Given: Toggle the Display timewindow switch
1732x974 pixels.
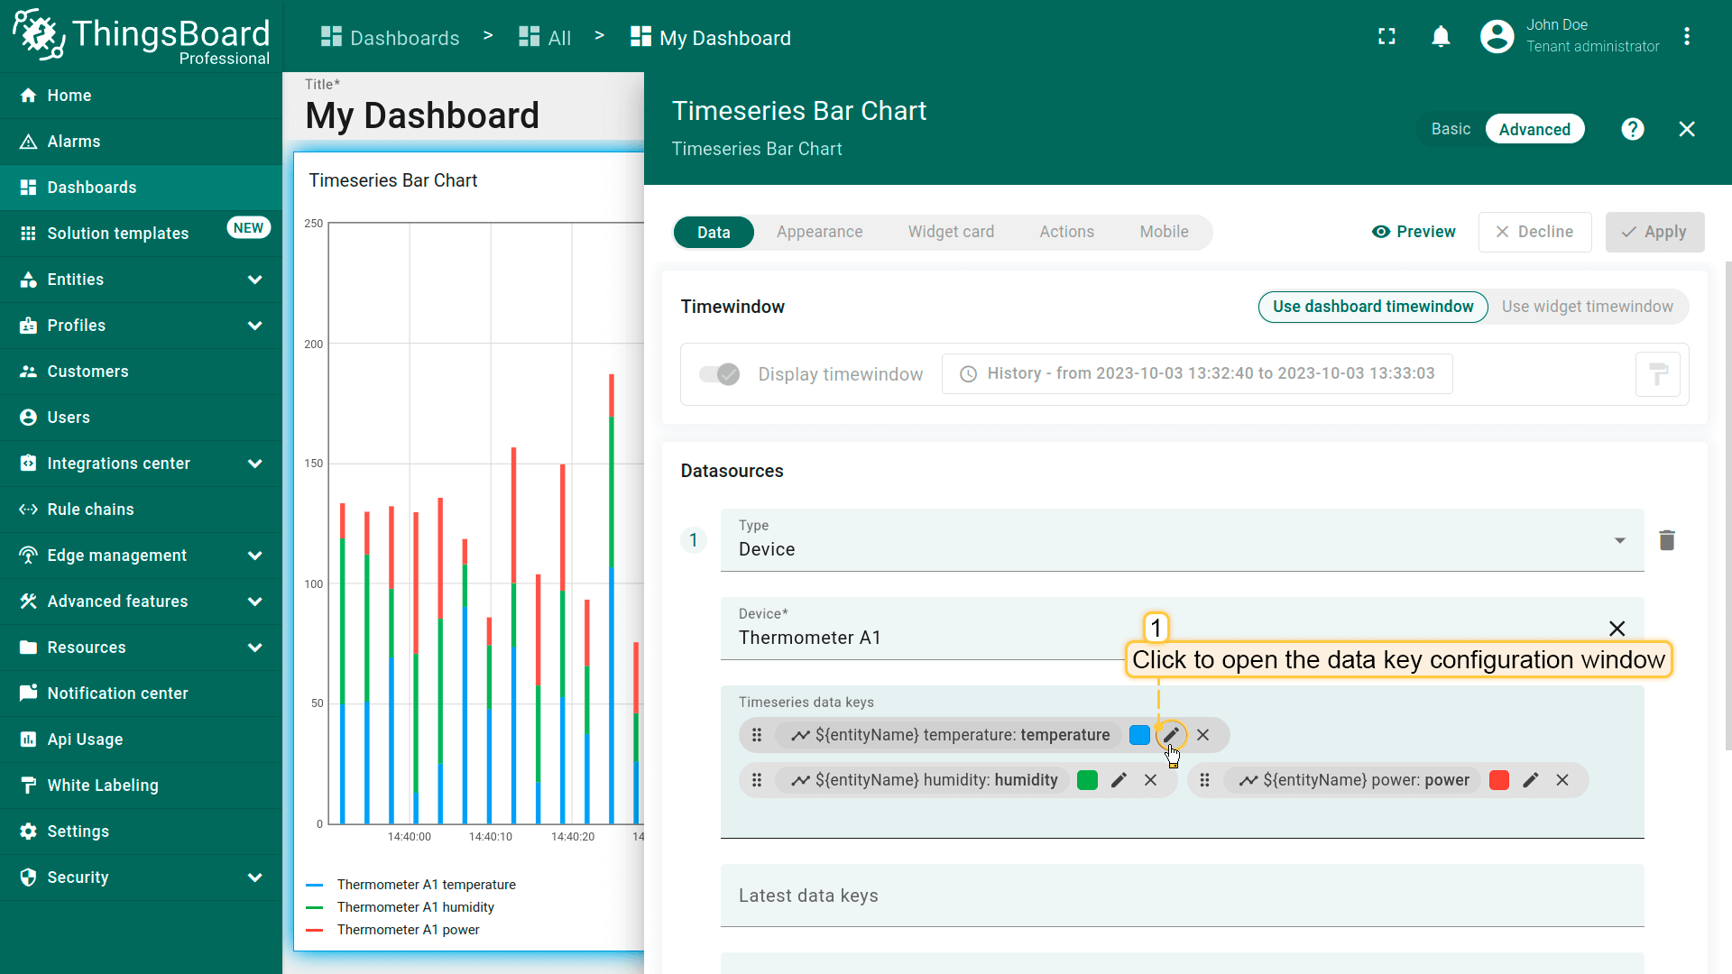Looking at the screenshot, I should [x=720, y=374].
